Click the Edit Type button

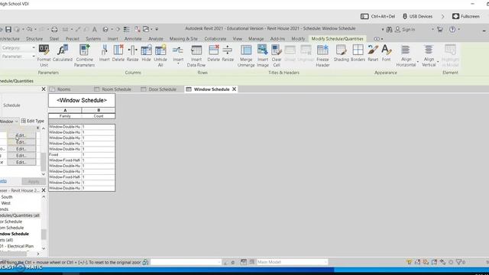pyautogui.click(x=32, y=121)
